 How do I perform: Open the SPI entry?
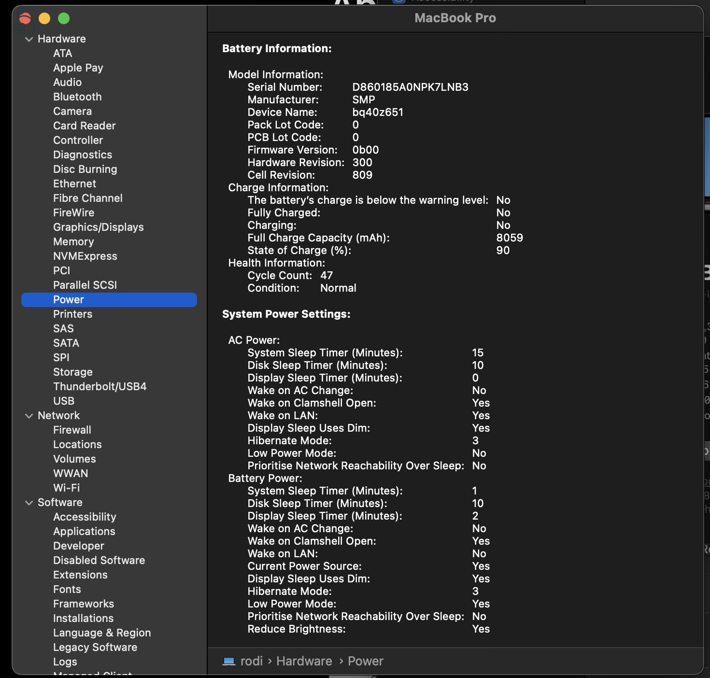coord(61,357)
